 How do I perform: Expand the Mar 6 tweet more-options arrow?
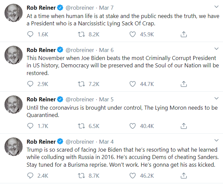pos(216,49)
